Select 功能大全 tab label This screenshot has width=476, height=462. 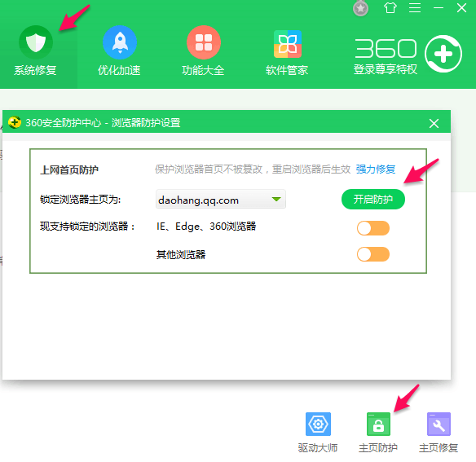click(x=203, y=70)
